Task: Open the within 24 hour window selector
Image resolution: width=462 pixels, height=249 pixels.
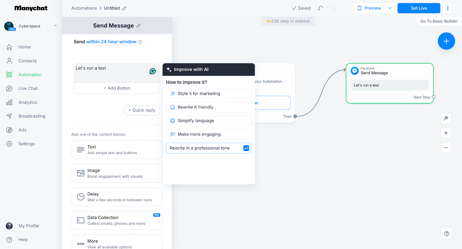Action: coord(111,42)
